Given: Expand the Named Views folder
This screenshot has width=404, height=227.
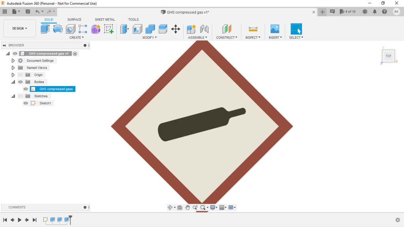Looking at the screenshot, I should click(13, 68).
